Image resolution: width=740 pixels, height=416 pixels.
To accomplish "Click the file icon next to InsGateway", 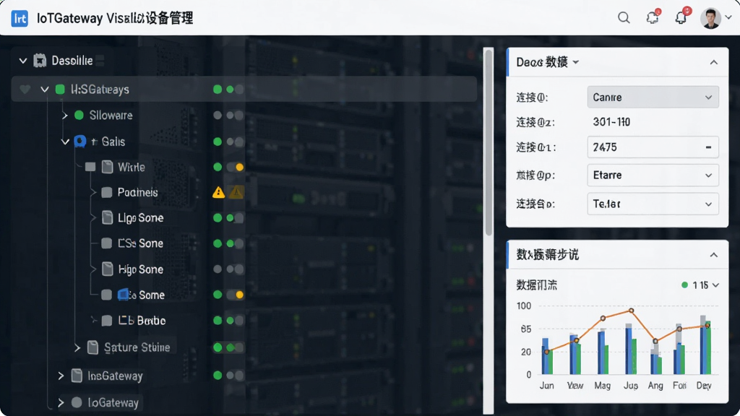I will 77,376.
